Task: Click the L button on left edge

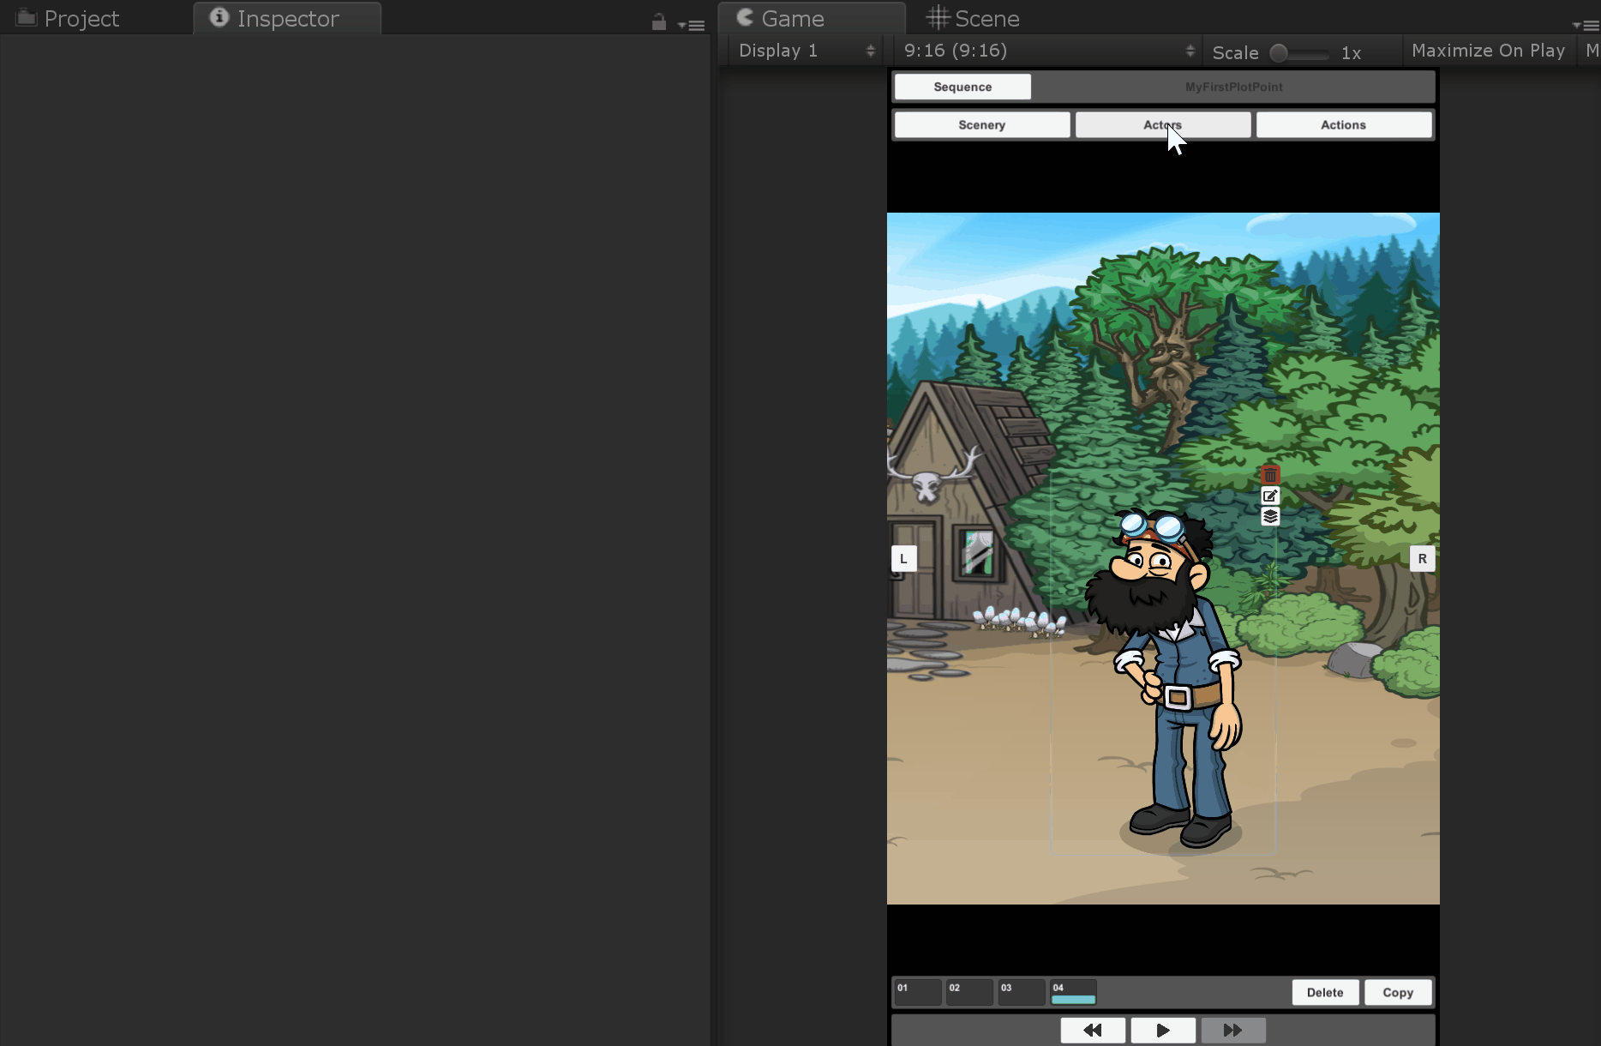Action: [x=903, y=559]
